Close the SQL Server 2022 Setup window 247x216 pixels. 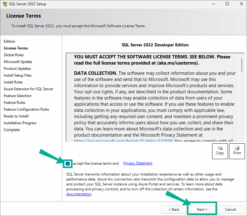[x=241, y=4]
